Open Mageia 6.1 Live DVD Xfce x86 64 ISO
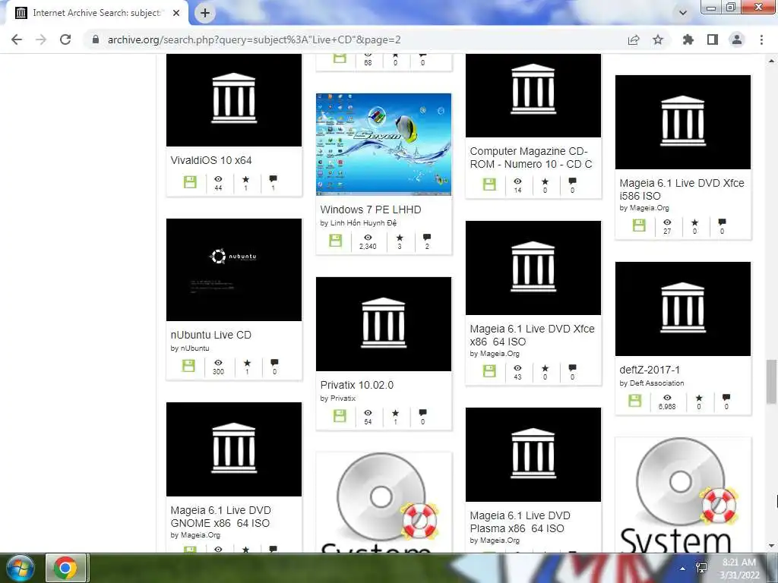Viewport: 778px width, 583px height. tap(532, 335)
